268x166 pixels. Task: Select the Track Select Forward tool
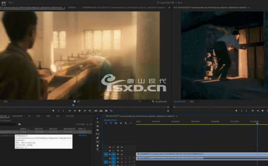(x=97, y=122)
